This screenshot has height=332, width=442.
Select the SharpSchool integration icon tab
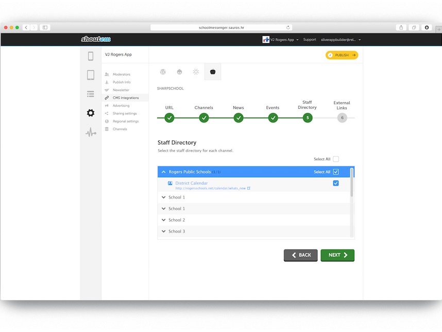tap(212, 72)
